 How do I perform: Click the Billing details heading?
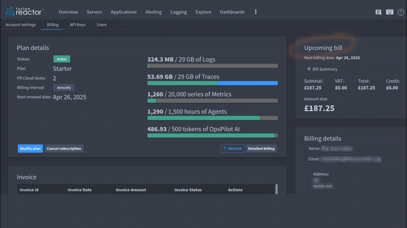(x=323, y=139)
